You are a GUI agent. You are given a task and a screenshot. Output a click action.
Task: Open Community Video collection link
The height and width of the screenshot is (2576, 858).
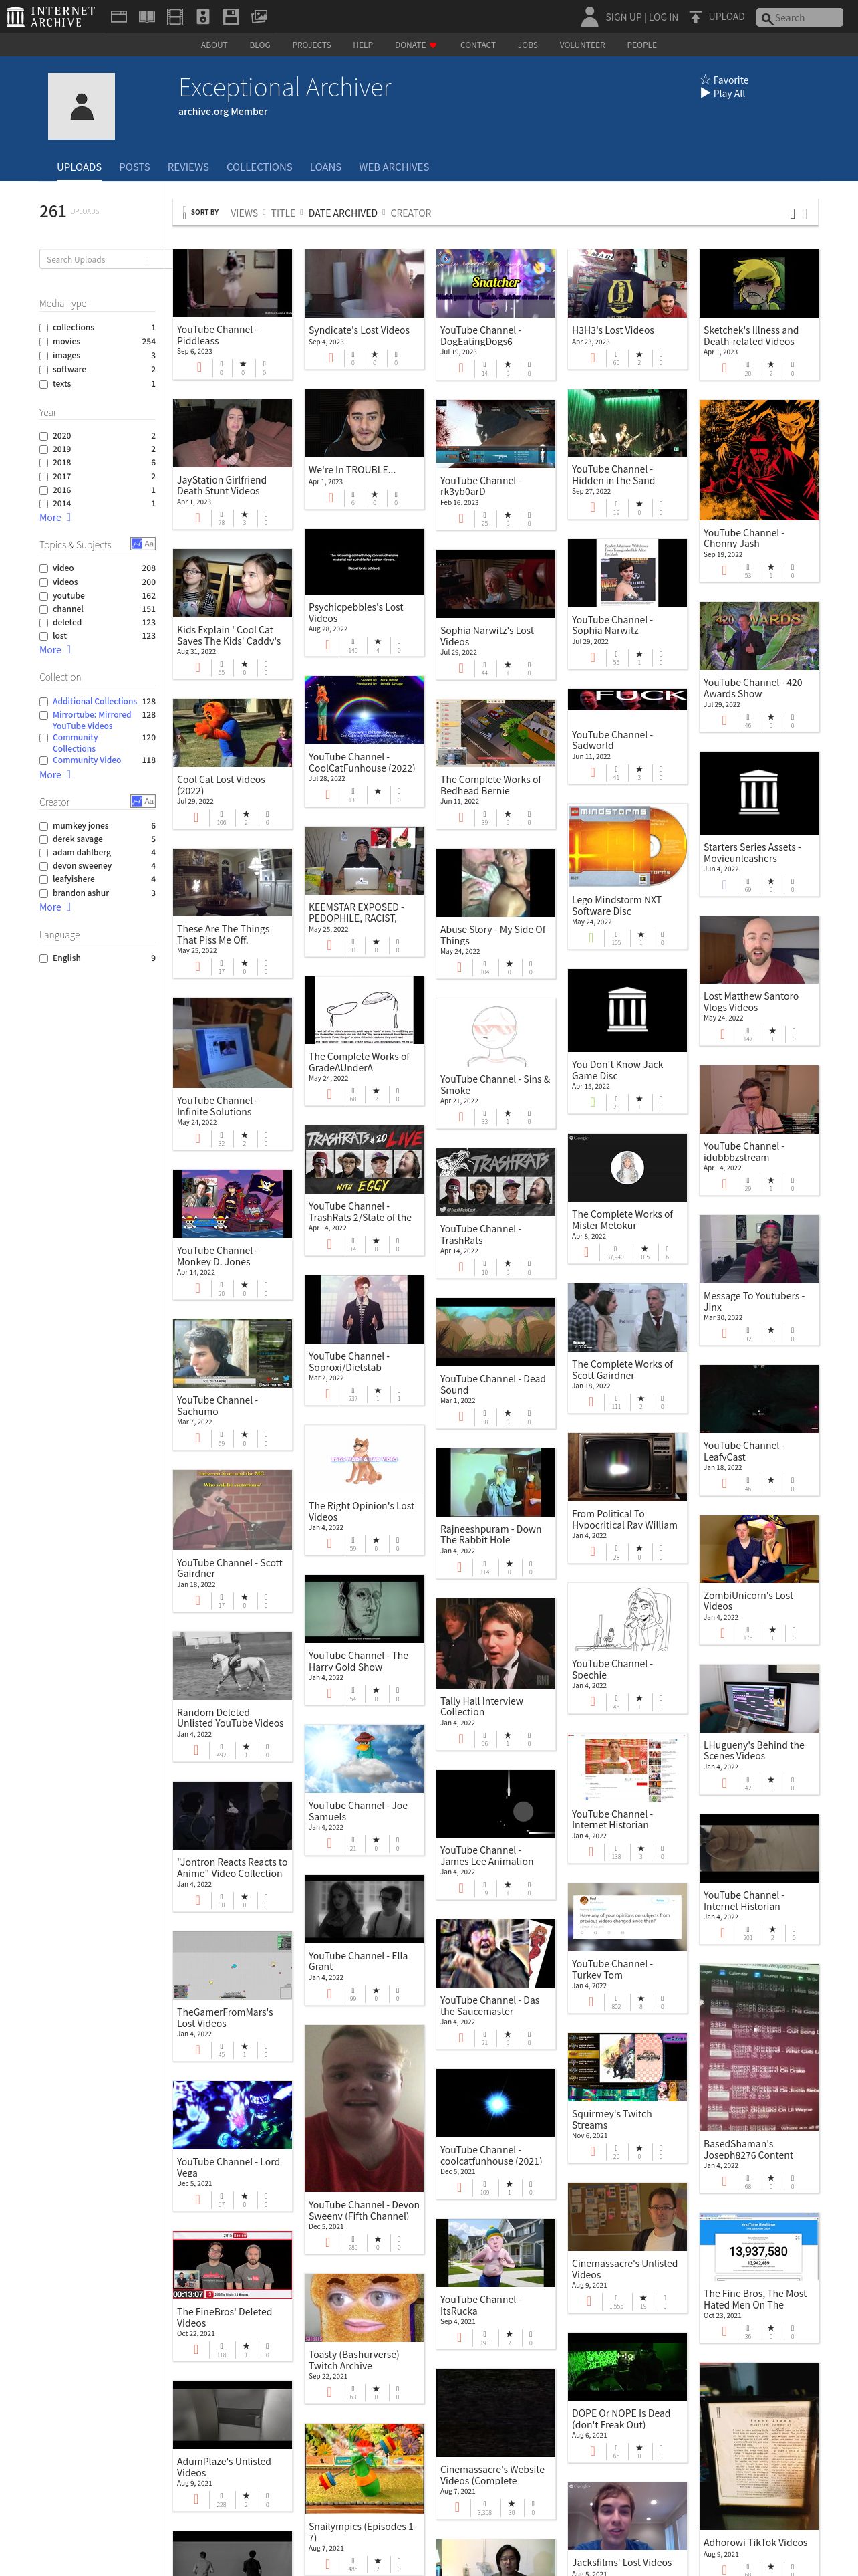pos(86,760)
